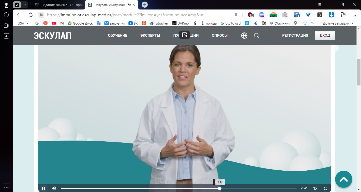Open the browser profile icon
The width and height of the screenshot is (361, 192).
[6, 5]
